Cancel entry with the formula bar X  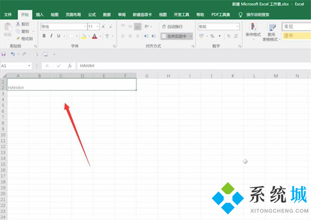[47, 66]
